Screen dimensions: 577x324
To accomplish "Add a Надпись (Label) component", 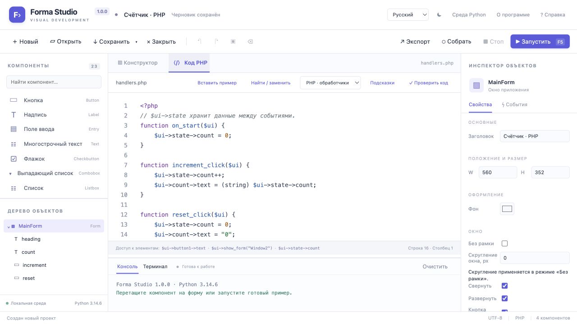I will 54,115.
